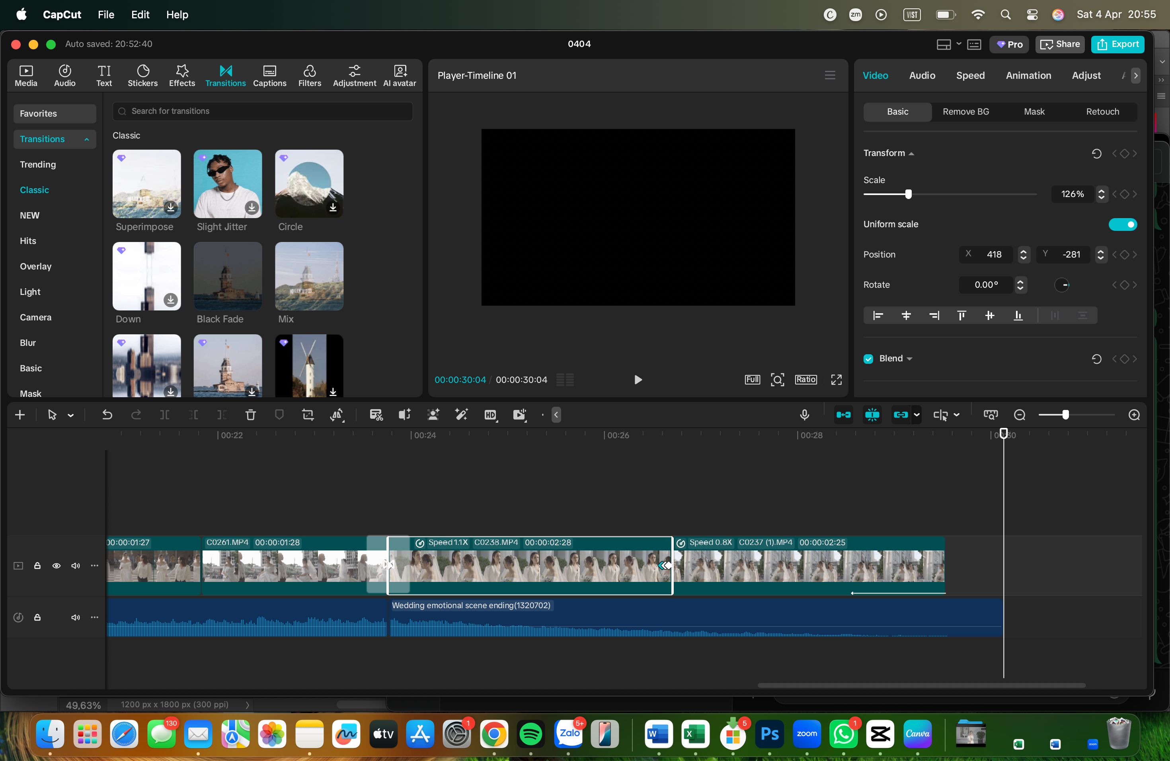Open the Filters panel
The image size is (1170, 761).
click(x=310, y=76)
